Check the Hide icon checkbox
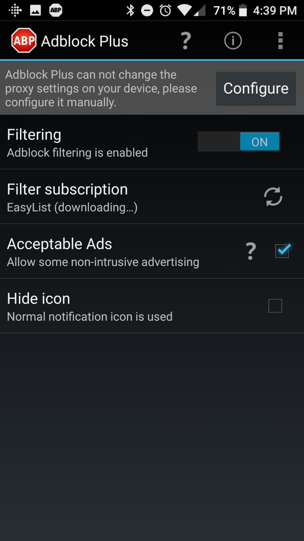Image resolution: width=304 pixels, height=541 pixels. click(275, 306)
